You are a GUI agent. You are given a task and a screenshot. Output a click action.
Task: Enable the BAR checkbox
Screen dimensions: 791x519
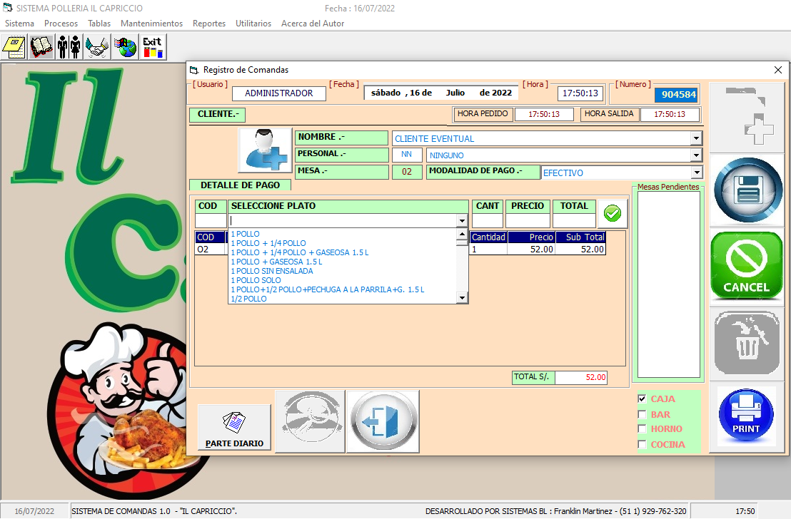[x=642, y=415]
